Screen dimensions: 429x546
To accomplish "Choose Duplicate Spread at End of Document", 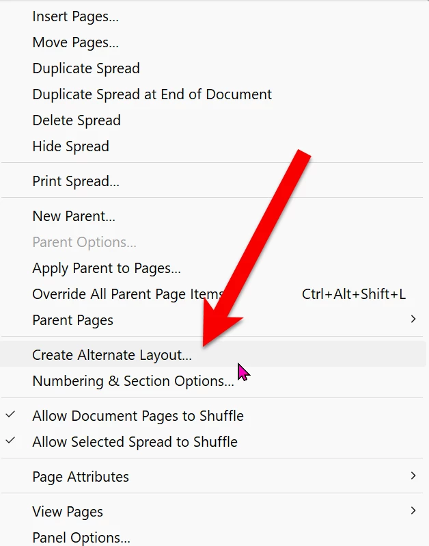I will coord(152,94).
